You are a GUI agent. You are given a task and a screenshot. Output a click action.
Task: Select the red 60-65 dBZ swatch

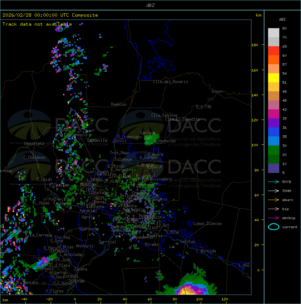pos(274,51)
